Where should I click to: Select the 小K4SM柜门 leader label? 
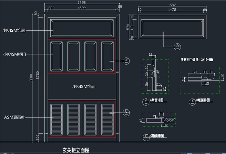pos(12,54)
